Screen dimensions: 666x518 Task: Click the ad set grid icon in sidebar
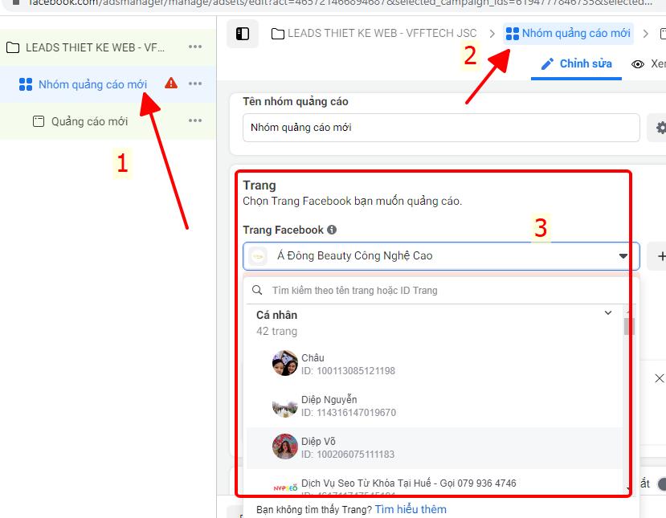(x=26, y=84)
